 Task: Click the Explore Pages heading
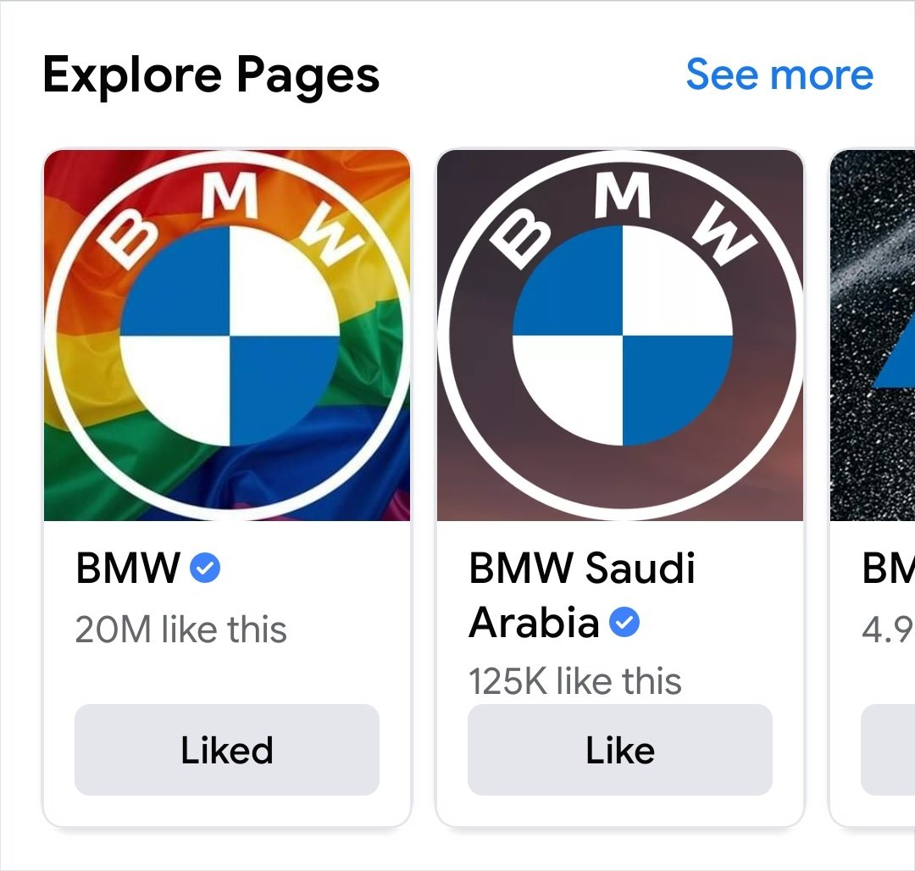click(211, 76)
